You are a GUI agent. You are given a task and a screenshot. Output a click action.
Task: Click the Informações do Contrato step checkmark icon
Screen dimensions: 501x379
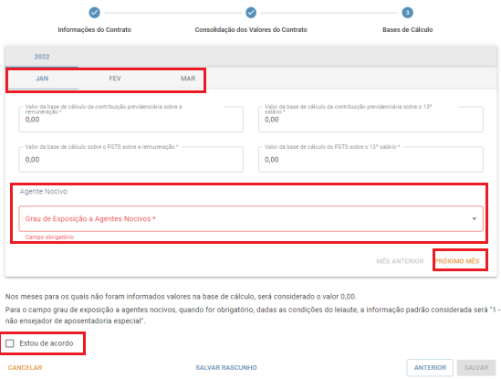[x=94, y=13]
